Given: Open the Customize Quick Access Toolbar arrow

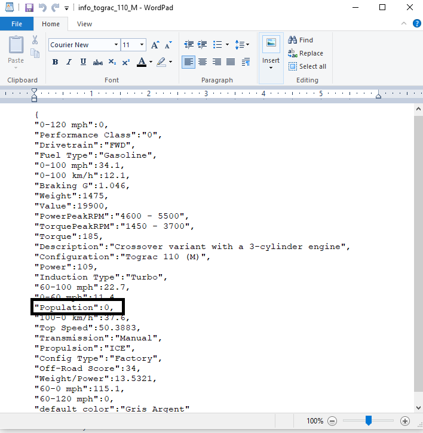Looking at the screenshot, I should click(66, 8).
